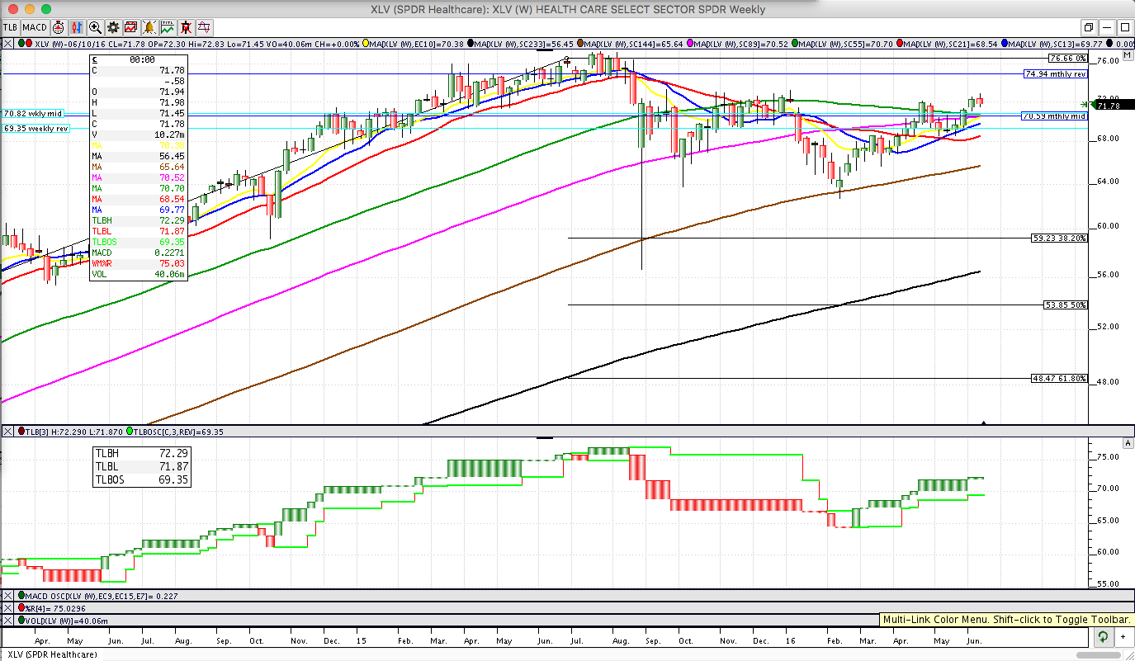Screen dimensions: 1135x661
Task: Click green VOL color dot
Action: point(21,620)
